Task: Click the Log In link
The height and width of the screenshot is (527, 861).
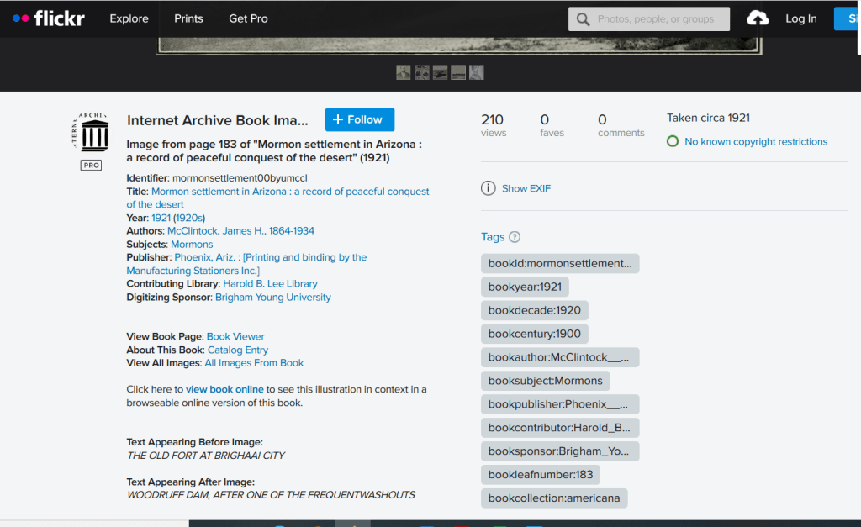Action: (800, 18)
